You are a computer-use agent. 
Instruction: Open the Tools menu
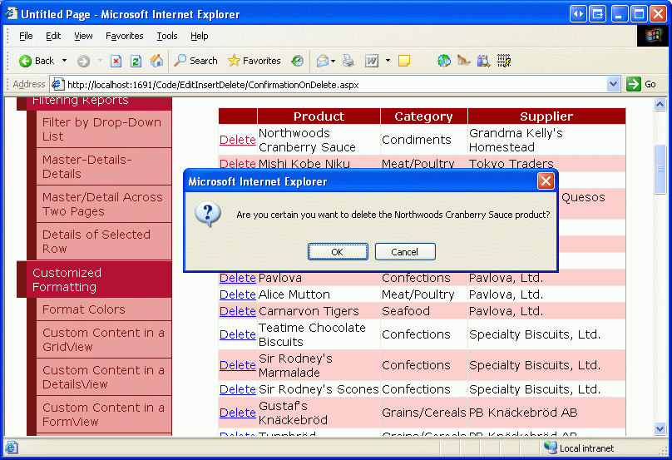pyautogui.click(x=167, y=36)
